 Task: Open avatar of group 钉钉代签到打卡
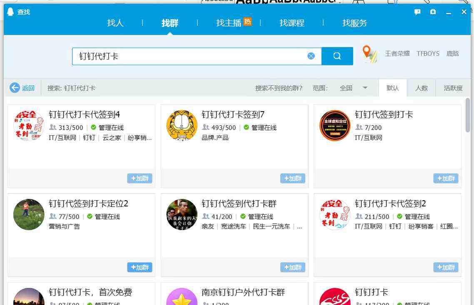click(x=335, y=125)
